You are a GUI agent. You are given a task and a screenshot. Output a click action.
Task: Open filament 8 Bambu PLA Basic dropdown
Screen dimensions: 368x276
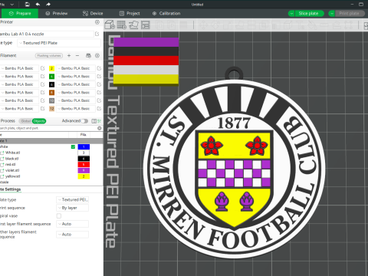[75, 93]
